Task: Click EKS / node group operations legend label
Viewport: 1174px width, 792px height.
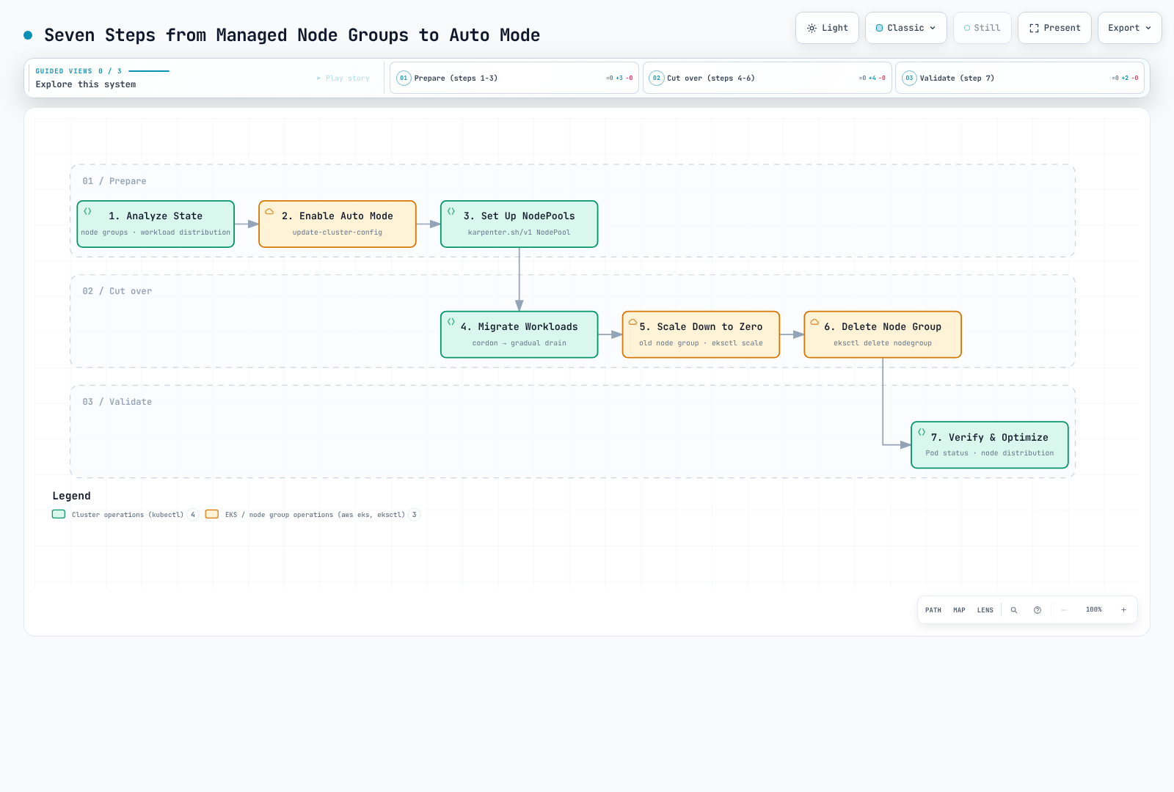Action: [315, 515]
